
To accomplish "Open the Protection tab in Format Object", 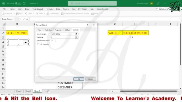I will click(49, 30).
